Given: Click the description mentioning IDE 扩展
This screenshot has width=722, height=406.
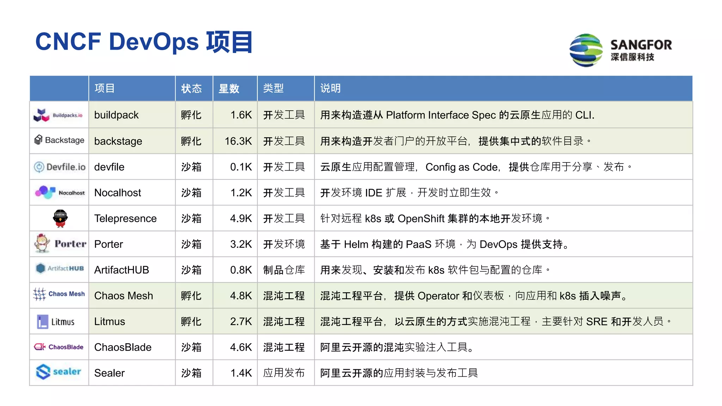Looking at the screenshot, I should click(x=410, y=192).
